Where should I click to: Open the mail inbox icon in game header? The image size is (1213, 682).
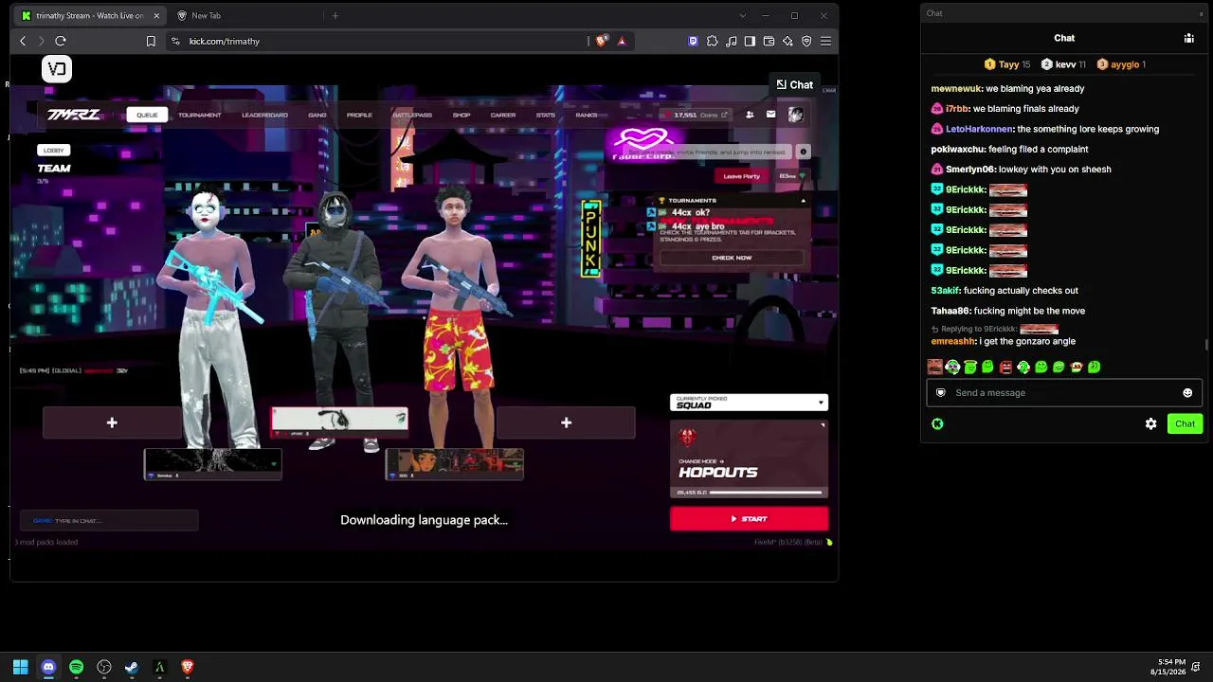coord(770,115)
